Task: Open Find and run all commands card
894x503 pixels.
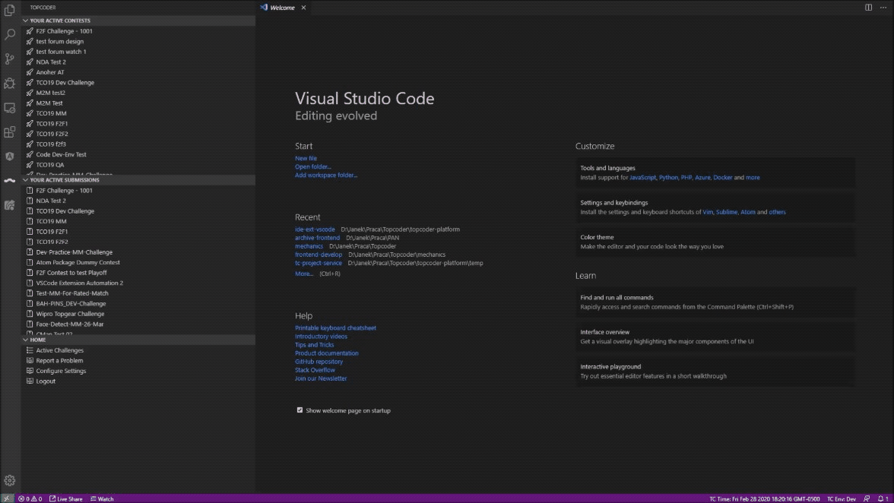Action: (715, 302)
